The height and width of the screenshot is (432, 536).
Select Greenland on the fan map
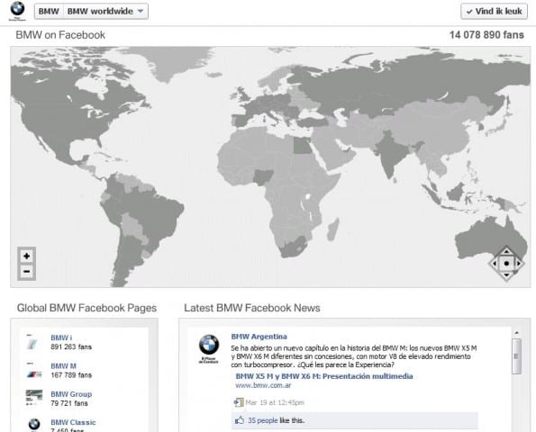171,61
